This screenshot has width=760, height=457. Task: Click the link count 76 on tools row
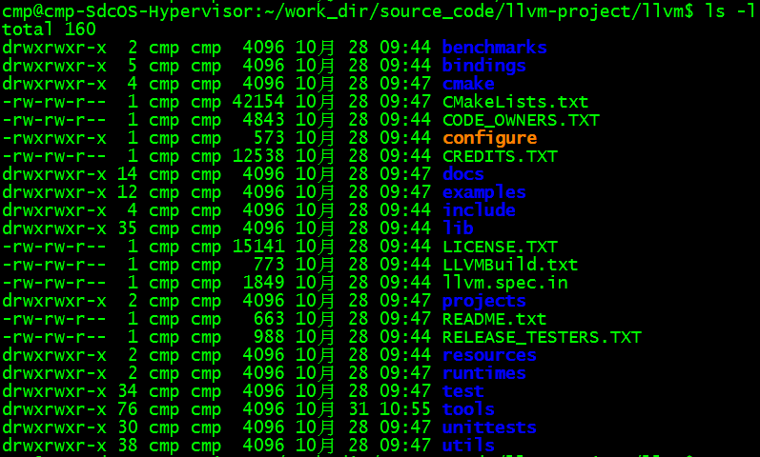pyautogui.click(x=128, y=409)
